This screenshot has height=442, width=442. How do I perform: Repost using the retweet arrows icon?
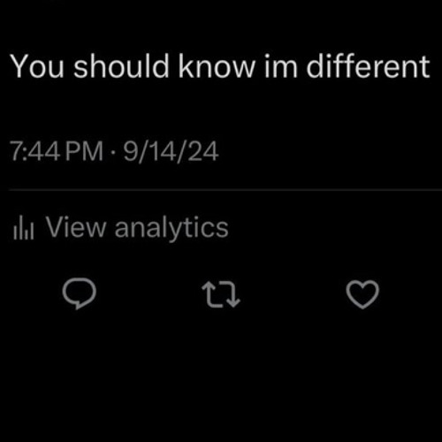(x=221, y=294)
